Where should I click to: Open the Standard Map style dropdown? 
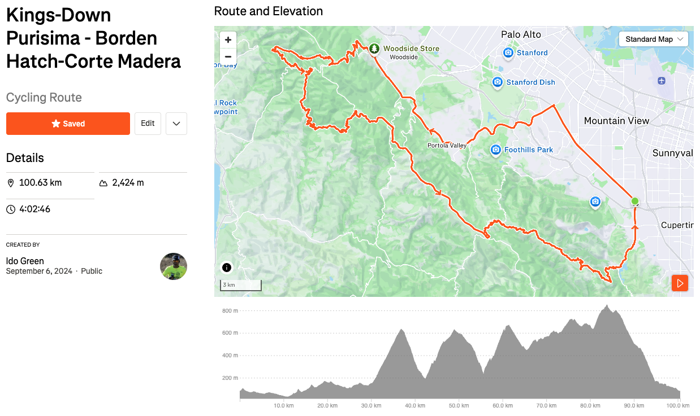654,39
